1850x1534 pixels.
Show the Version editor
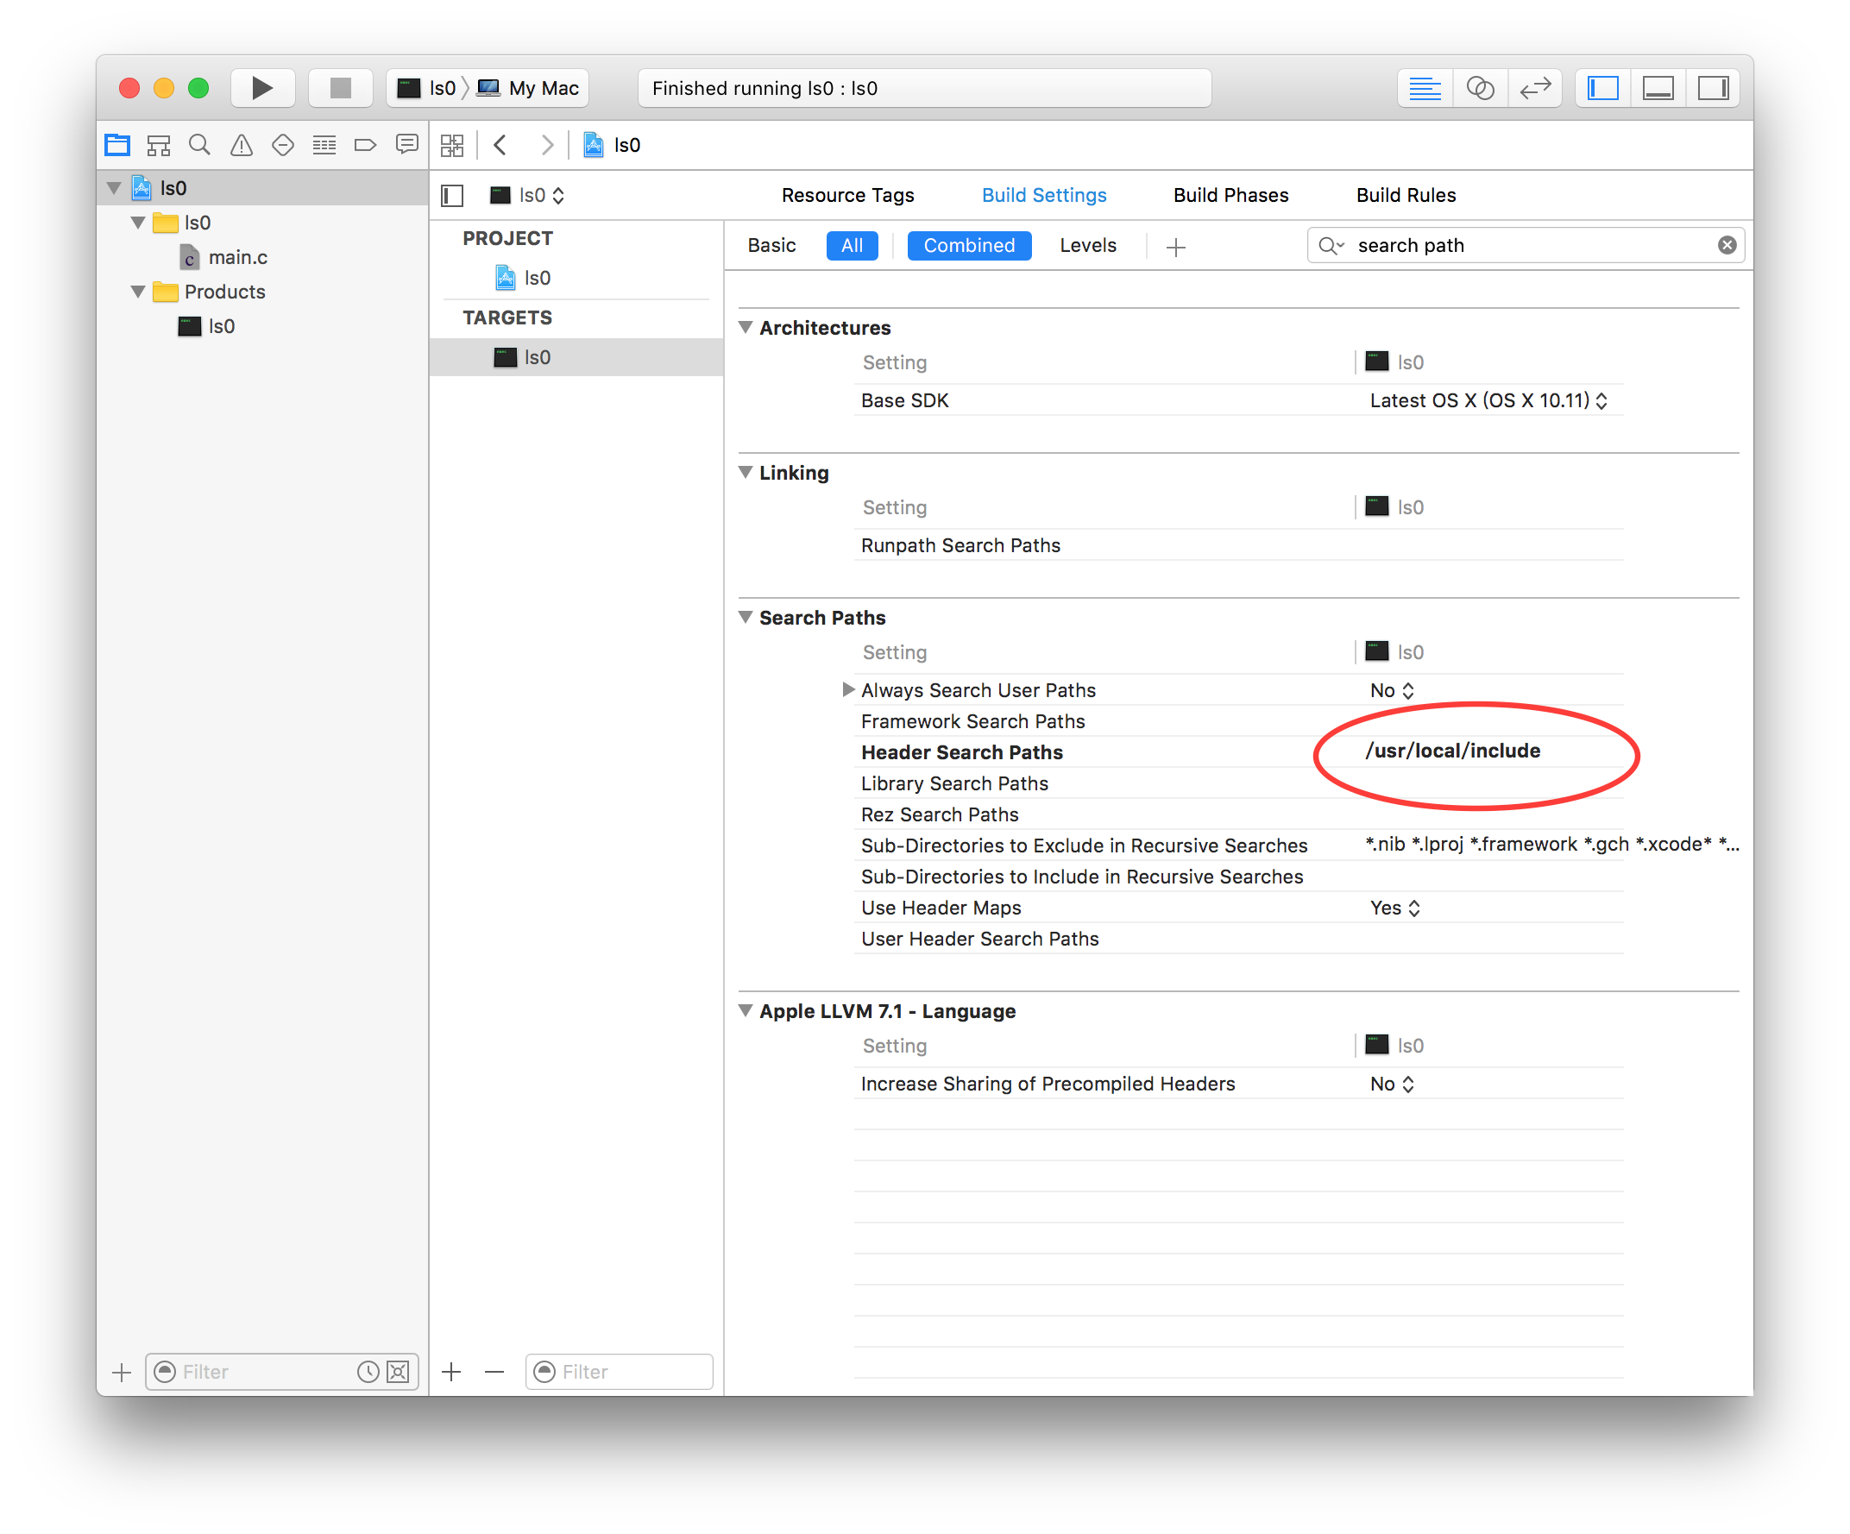click(1534, 88)
